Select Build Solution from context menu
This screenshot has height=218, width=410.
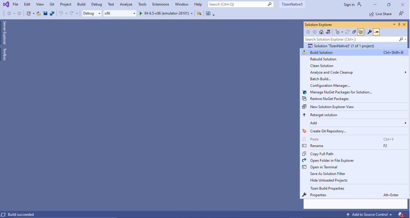(x=321, y=53)
